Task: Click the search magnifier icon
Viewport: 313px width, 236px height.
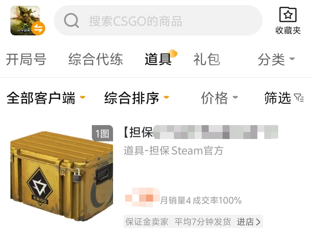Action: [71, 21]
